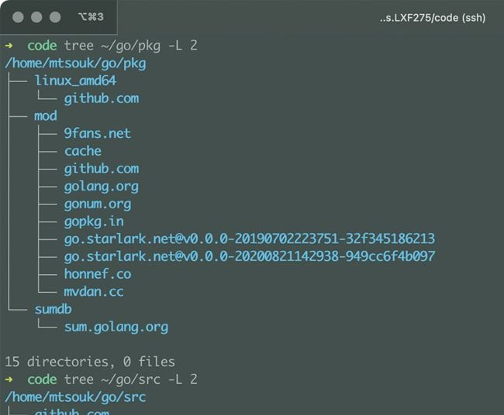Viewport: 504px width, 415px height.
Task: Click the /home/mtsouk/go/pkg path line
Action: click(x=75, y=63)
